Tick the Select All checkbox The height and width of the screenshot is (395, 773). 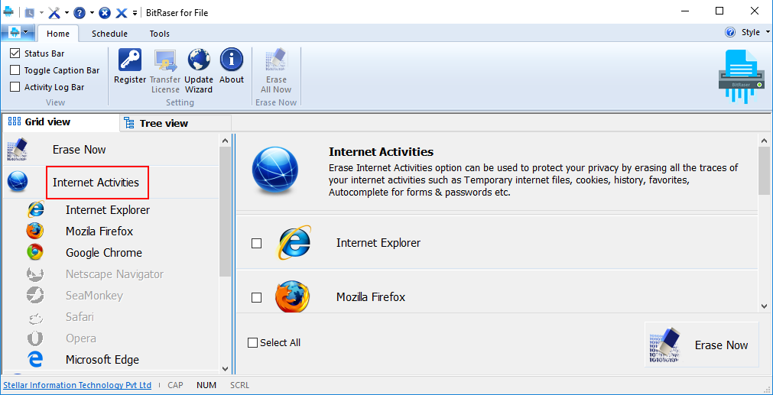[252, 343]
